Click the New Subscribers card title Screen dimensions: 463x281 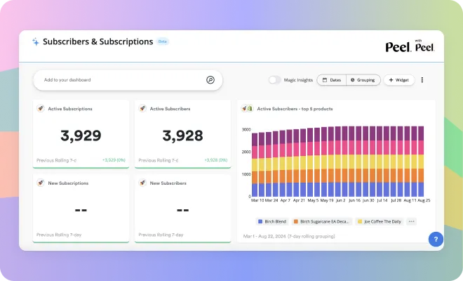point(168,183)
